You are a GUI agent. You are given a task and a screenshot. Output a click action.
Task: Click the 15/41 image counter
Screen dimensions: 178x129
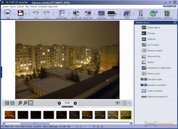pos(67,103)
